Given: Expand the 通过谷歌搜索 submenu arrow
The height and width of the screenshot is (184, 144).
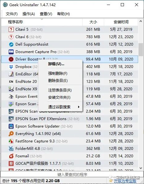Looking at the screenshot, I should click(x=79, y=107).
